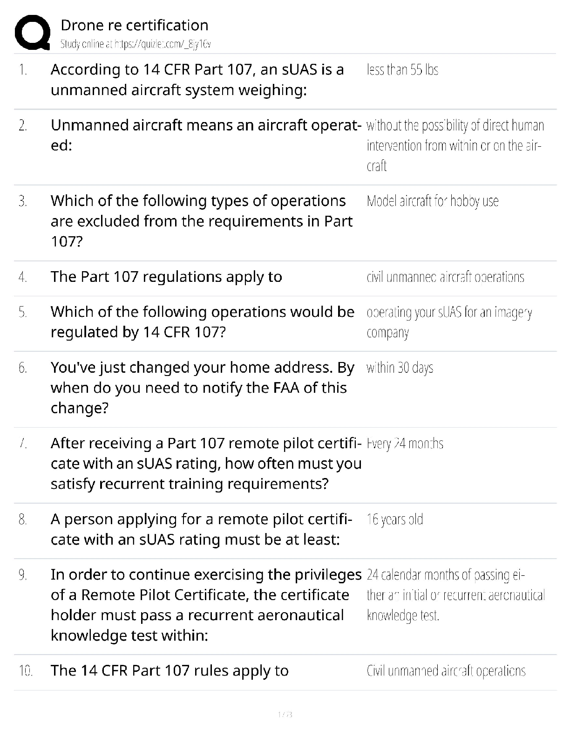Click the page number indicator at bottom
This screenshot has width=570, height=738.
tap(285, 714)
